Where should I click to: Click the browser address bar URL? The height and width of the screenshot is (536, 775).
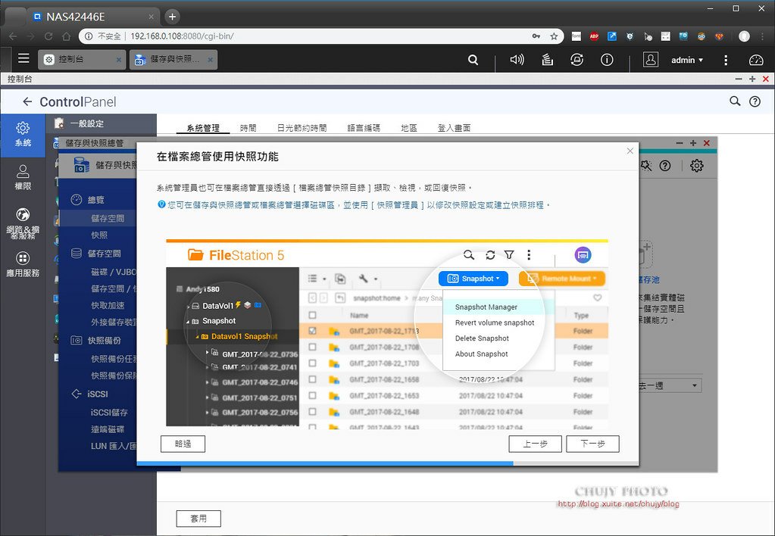tap(182, 36)
